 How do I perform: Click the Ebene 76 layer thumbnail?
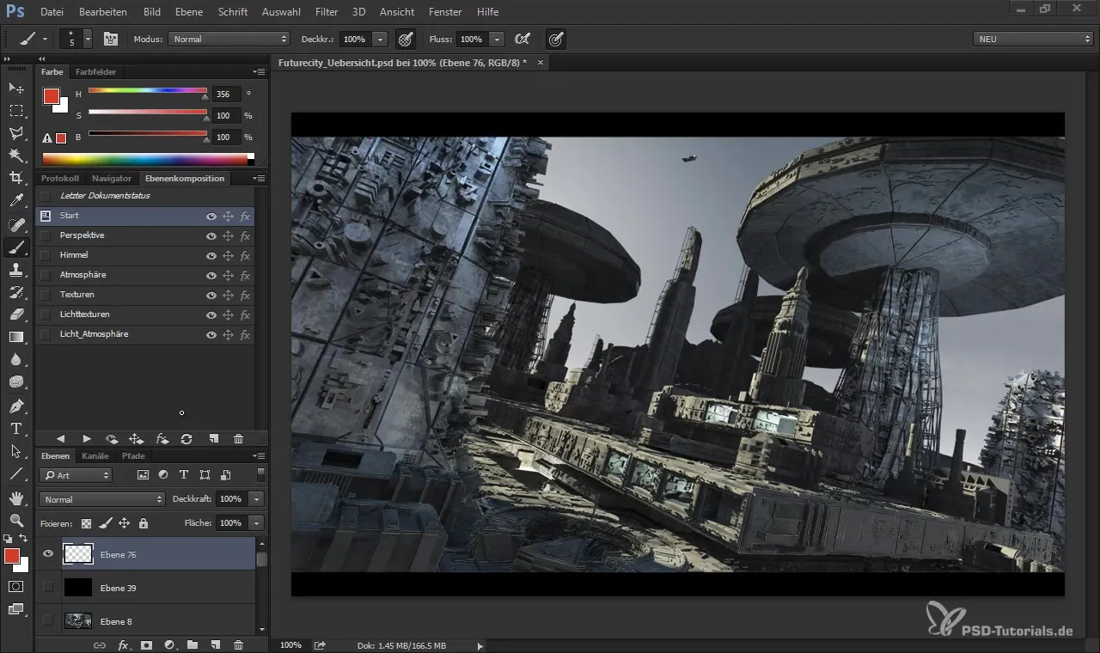[x=78, y=555]
